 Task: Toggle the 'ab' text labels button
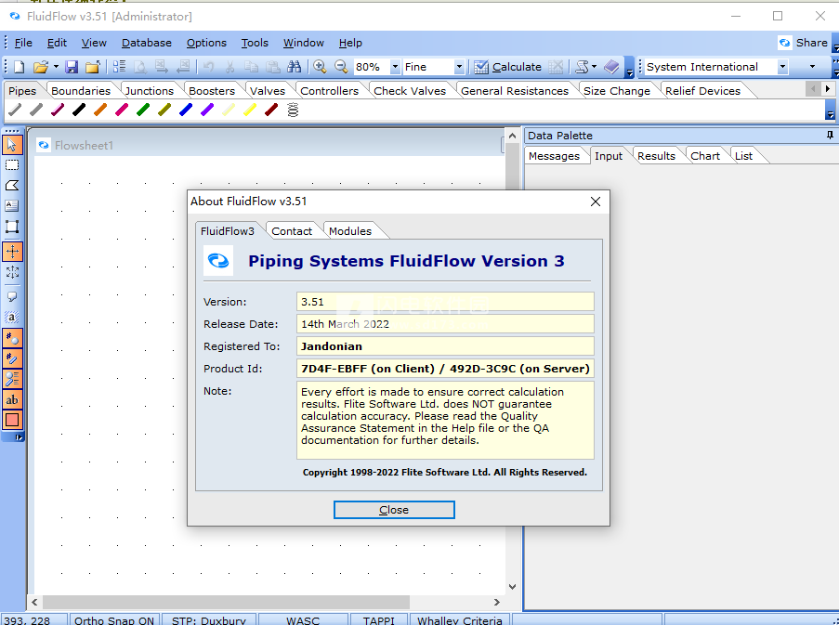(x=12, y=399)
